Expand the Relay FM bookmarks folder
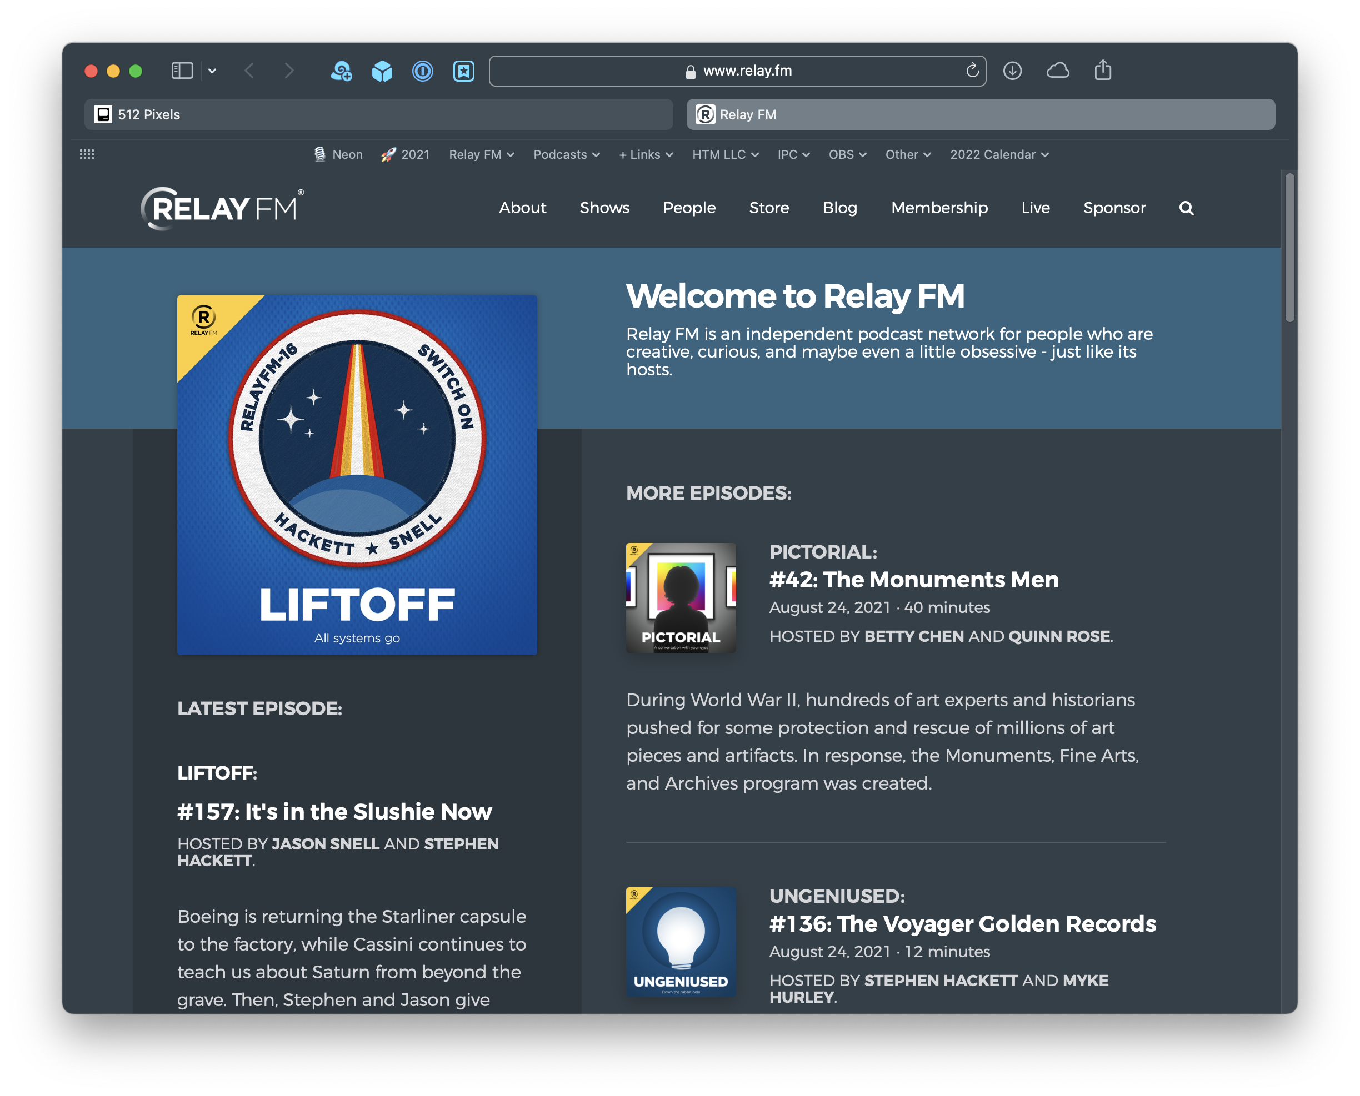1360x1096 pixels. (x=481, y=155)
